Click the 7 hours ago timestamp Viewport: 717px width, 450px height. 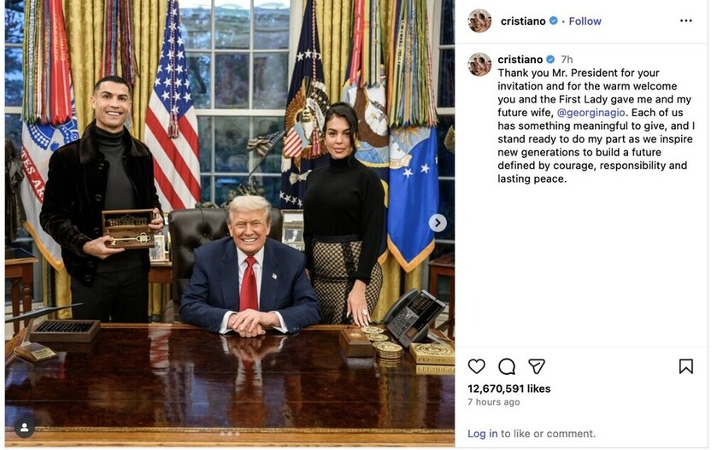pyautogui.click(x=493, y=402)
